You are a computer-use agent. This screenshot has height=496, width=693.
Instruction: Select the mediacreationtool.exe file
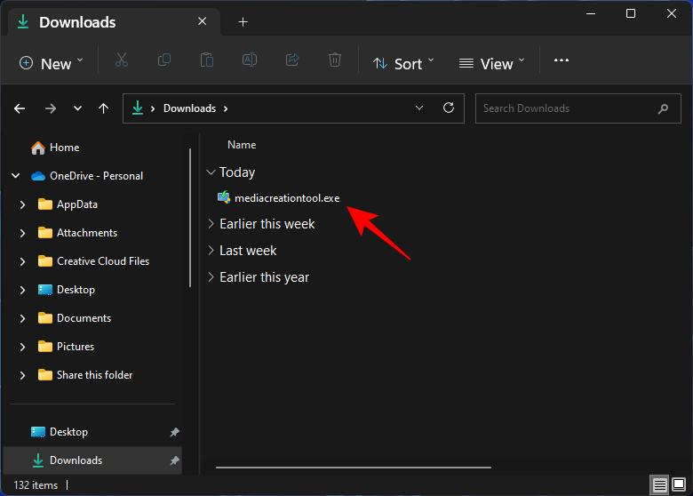click(286, 197)
